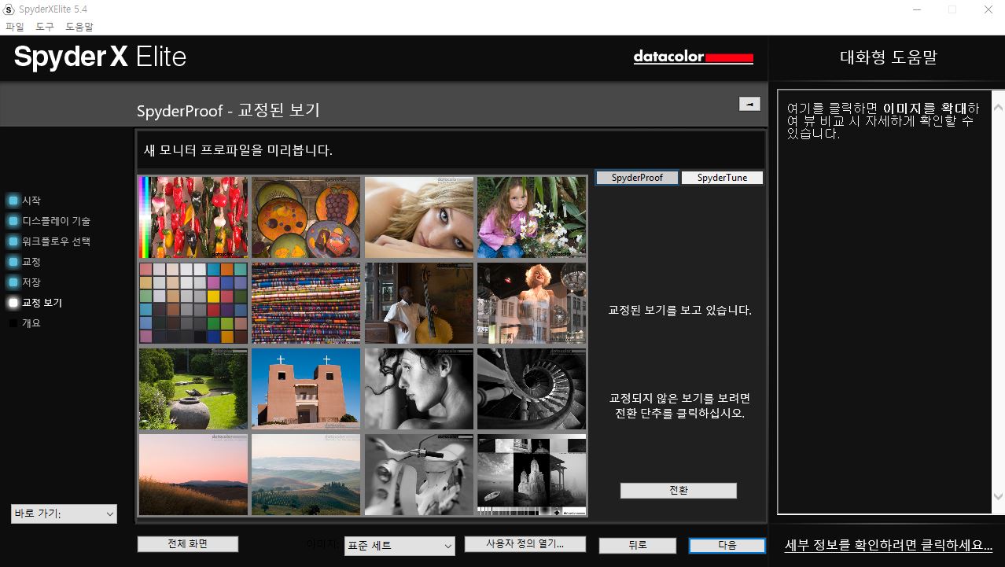This screenshot has width=1005, height=567.
Task: Click the SpyderXElite app icon in title bar
Action: pyautogui.click(x=9, y=9)
